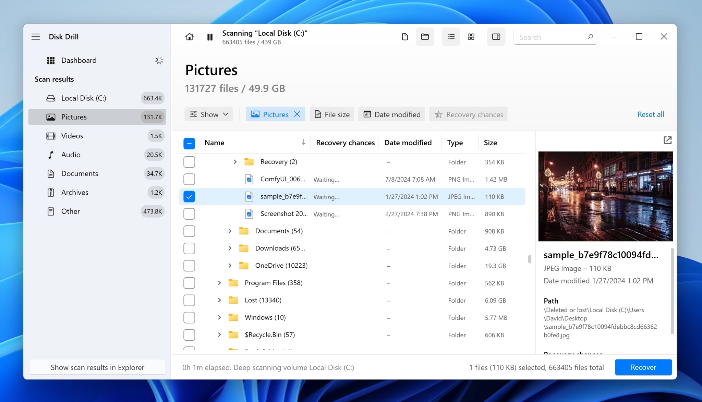The width and height of the screenshot is (702, 402).
Task: Pause the ongoing disk scan
Action: tap(209, 37)
